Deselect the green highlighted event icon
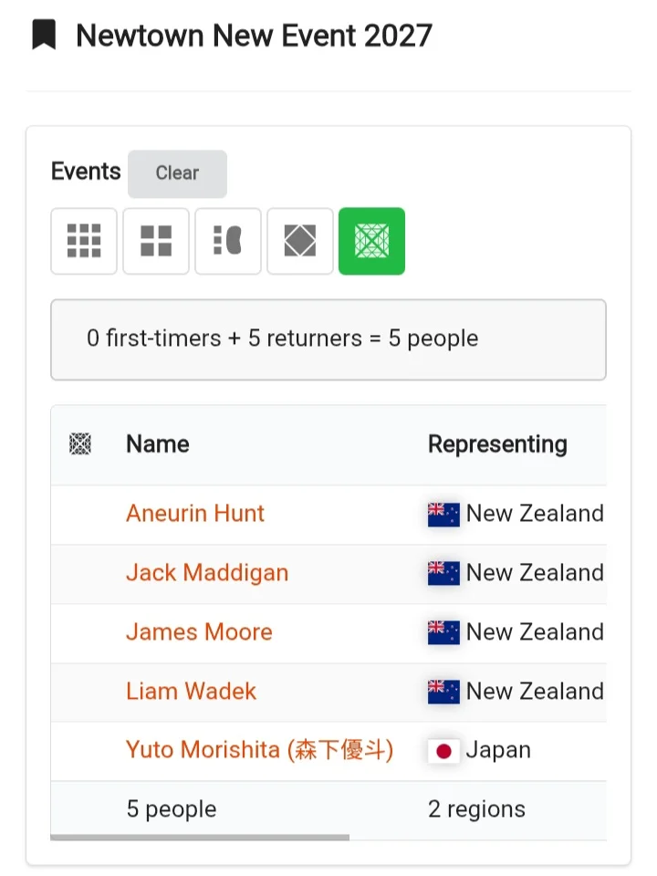Screen dimensions: 657x876 pyautogui.click(x=372, y=241)
